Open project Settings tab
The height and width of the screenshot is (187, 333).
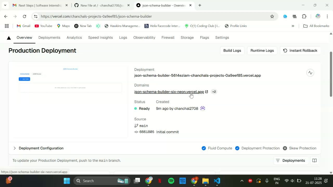tap(222, 38)
